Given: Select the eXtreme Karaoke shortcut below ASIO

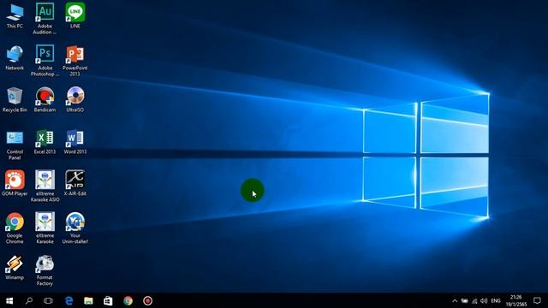Looking at the screenshot, I should click(x=45, y=228).
